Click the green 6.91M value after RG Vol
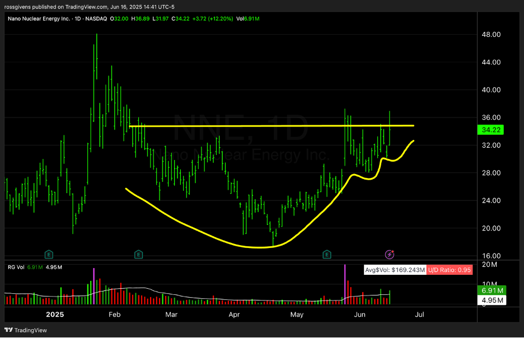Viewport: 524px width, 338px height. [x=35, y=267]
